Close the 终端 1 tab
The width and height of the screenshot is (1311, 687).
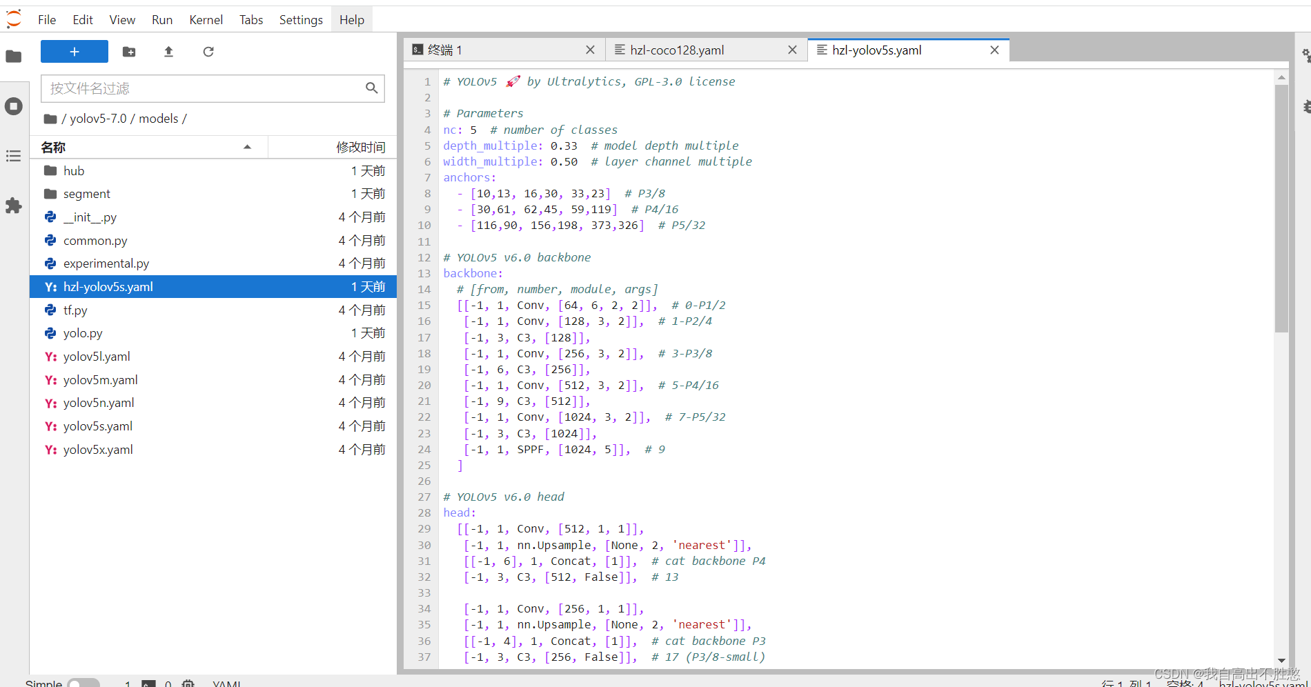(590, 50)
